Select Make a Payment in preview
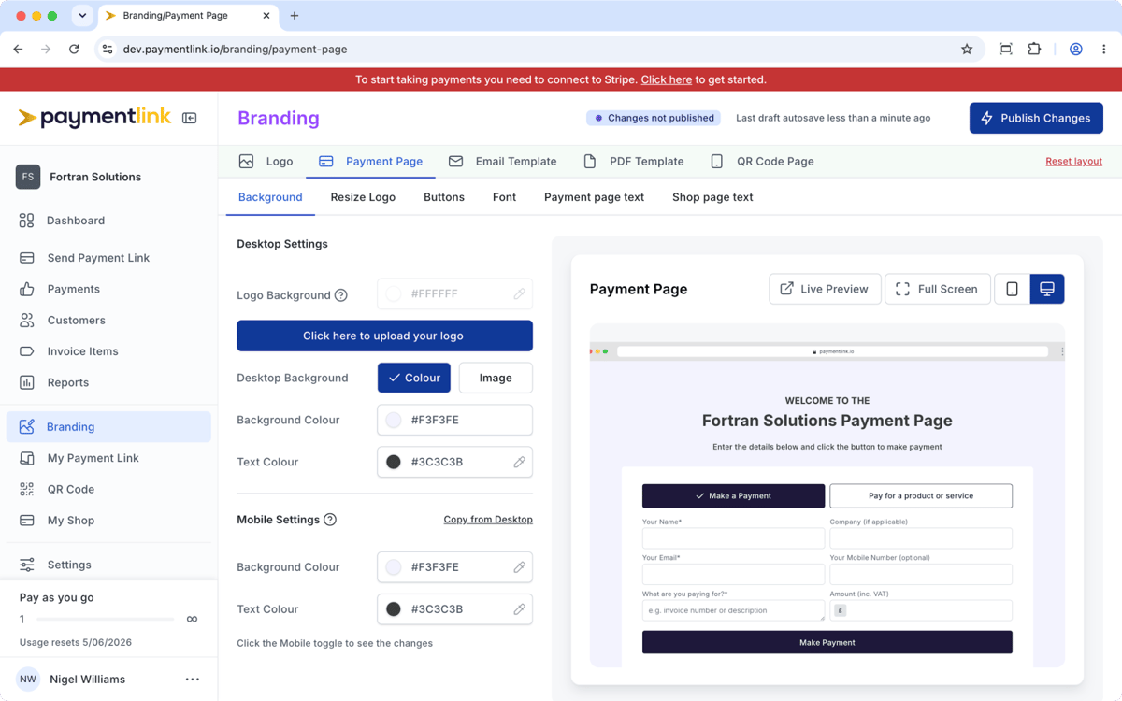1122x701 pixels. coord(734,495)
